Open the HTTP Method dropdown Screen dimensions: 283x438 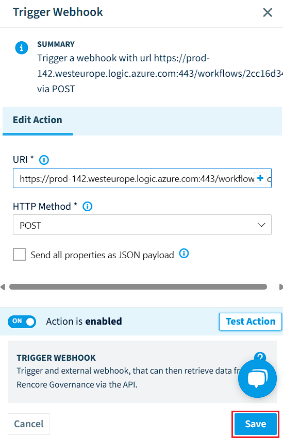(142, 225)
